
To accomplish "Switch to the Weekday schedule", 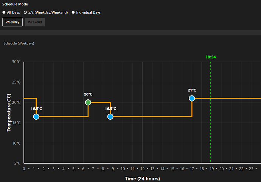I will (x=12, y=22).
